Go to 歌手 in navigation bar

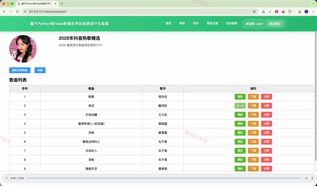click(196, 24)
